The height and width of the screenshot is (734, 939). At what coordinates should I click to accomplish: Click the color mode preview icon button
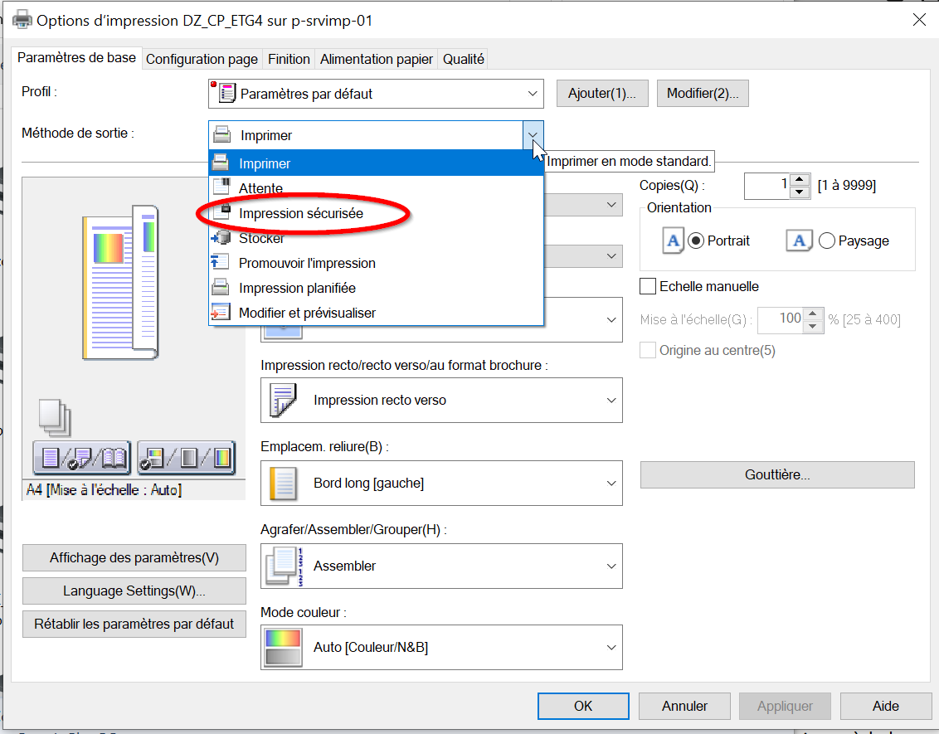(186, 457)
